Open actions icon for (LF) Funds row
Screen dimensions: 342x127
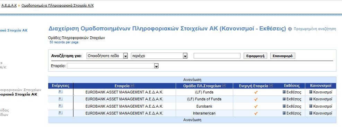[61, 92]
